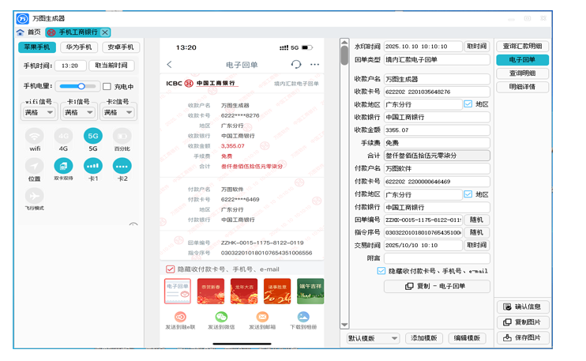Viewport: 586px width, 361px height.
Task: Click 编辑模版 button
Action: click(467, 338)
